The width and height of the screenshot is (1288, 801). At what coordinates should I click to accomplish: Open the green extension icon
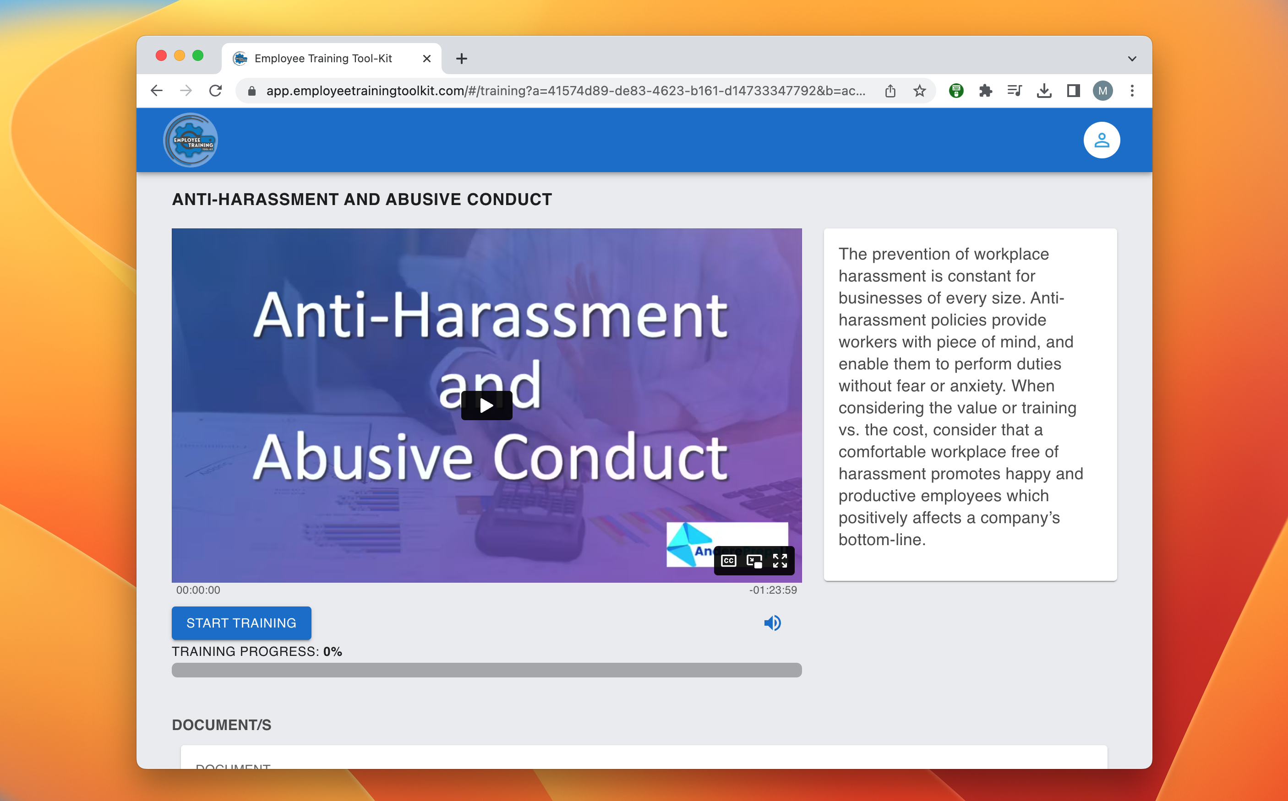tap(955, 91)
